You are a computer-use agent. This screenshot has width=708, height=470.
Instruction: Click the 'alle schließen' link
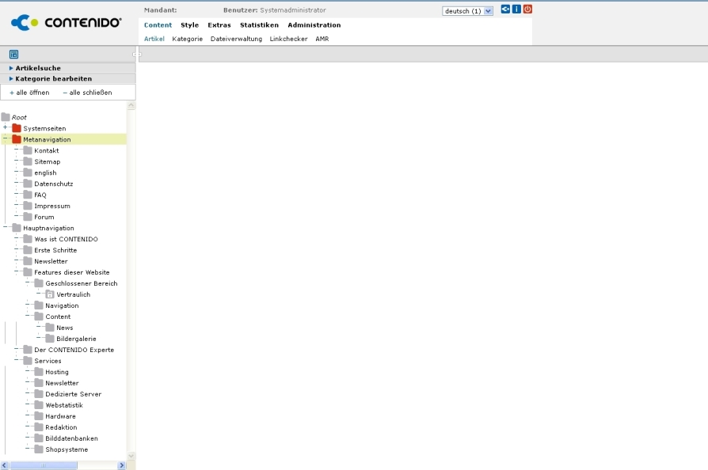pyautogui.click(x=88, y=93)
